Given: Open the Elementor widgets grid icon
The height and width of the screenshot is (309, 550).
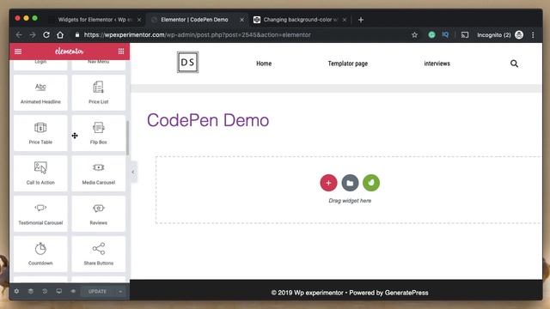Looking at the screenshot, I should [121, 51].
